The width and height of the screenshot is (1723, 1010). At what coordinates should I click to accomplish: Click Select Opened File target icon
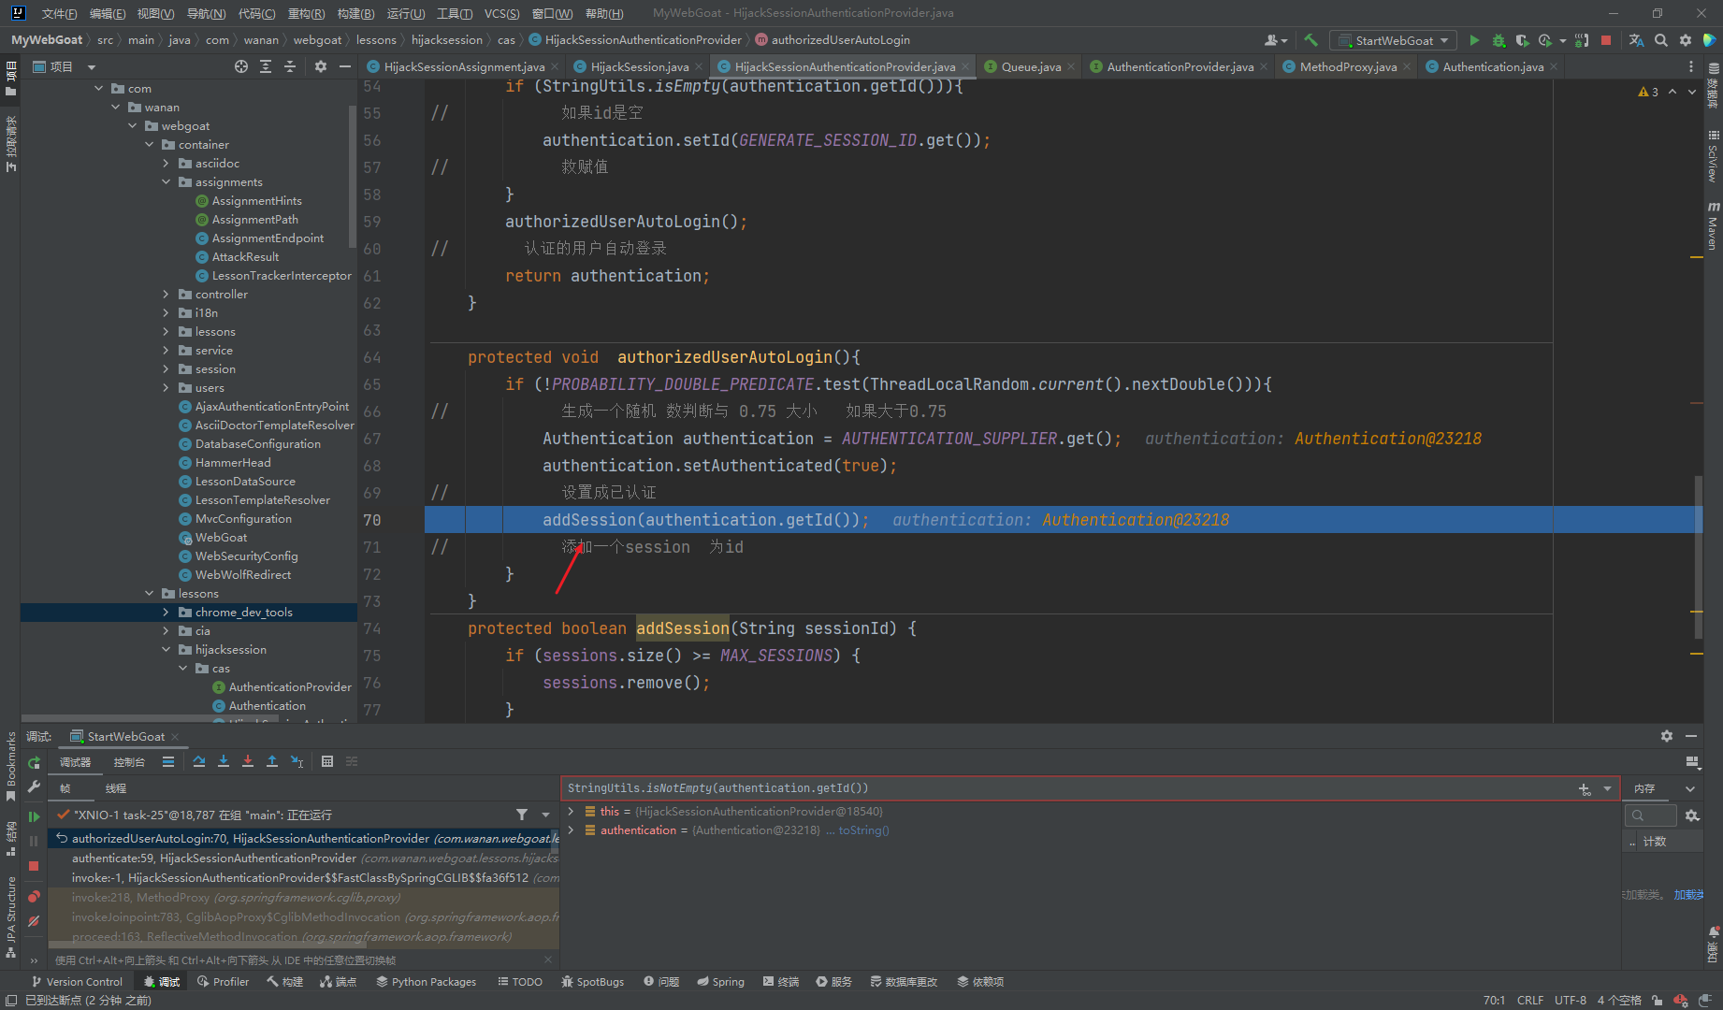(x=241, y=66)
